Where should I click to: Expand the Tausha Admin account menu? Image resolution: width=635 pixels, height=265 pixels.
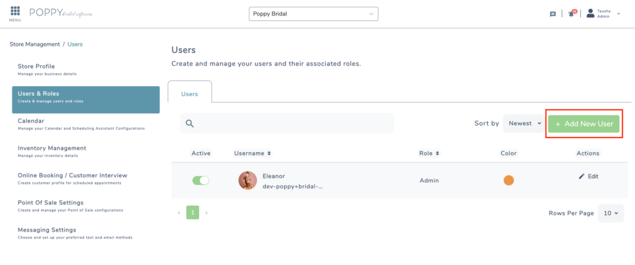point(618,14)
